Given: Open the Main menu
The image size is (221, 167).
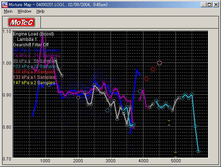Looking at the screenshot, I should (8, 11).
